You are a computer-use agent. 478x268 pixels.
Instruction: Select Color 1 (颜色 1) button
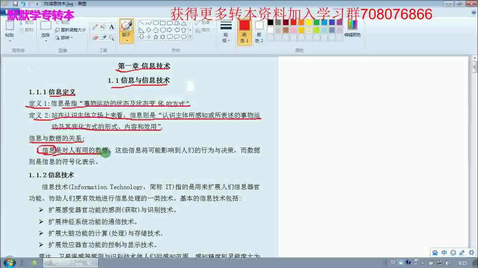(x=245, y=31)
